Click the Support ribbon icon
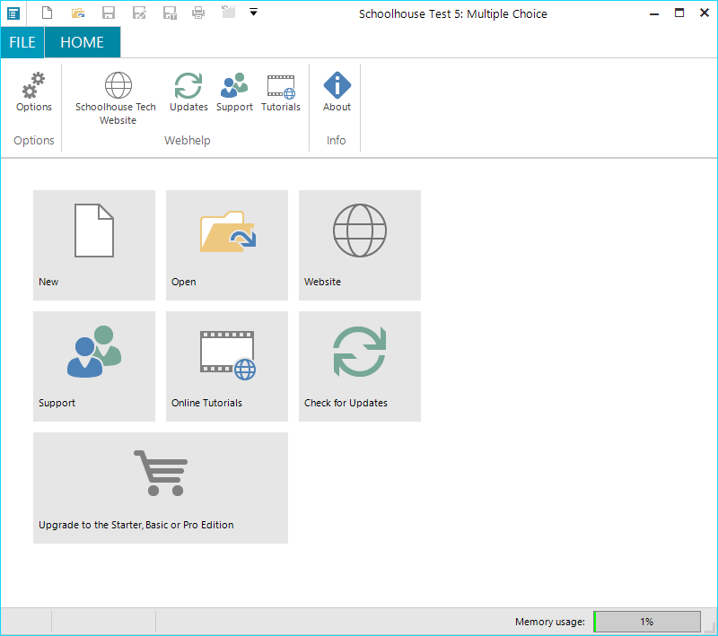The image size is (718, 636). 234,92
